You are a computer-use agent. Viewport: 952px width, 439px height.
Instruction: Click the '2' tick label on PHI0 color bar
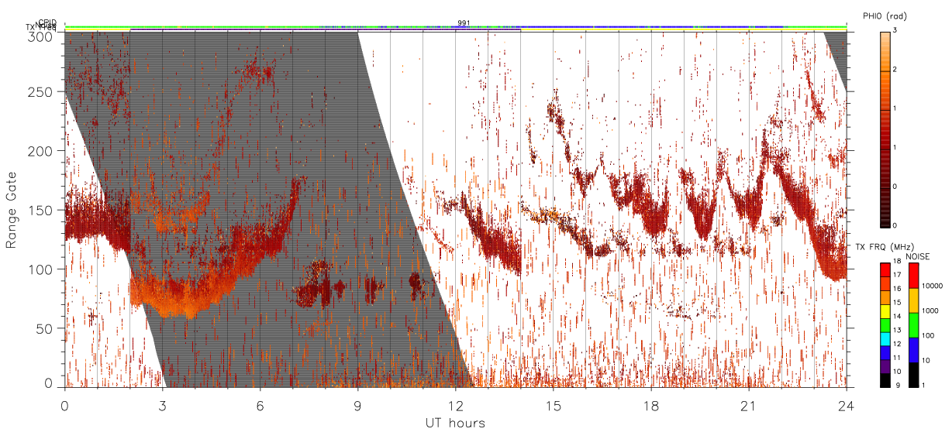[896, 70]
